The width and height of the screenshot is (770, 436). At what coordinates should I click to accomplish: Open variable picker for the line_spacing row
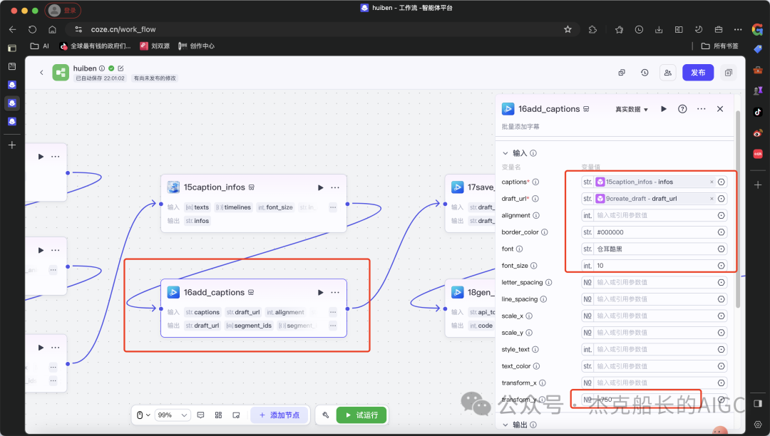coord(722,299)
